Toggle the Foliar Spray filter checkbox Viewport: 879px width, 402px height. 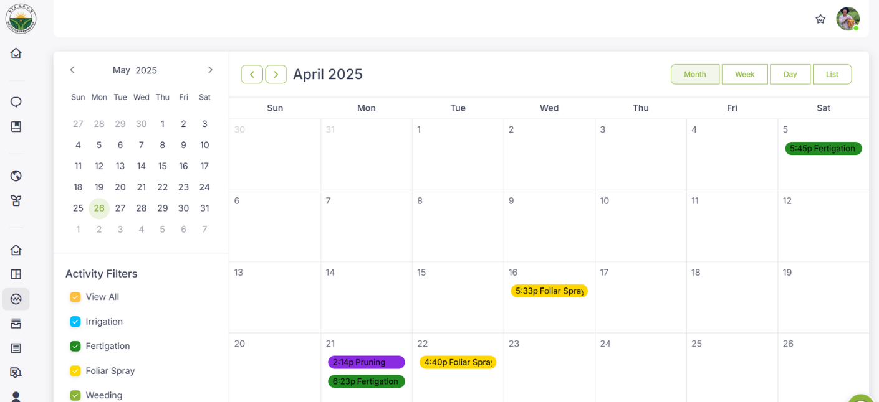(75, 371)
